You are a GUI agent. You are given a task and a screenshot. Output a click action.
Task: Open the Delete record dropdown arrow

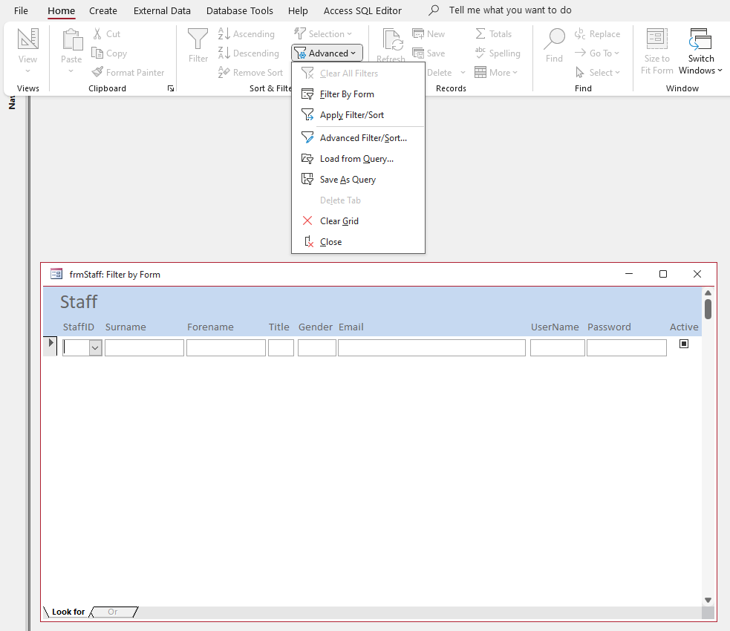click(x=463, y=73)
